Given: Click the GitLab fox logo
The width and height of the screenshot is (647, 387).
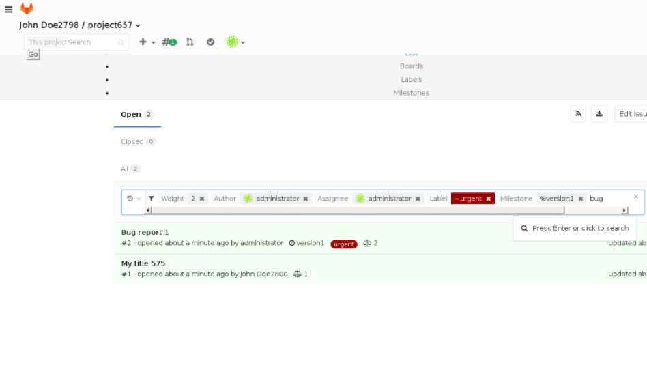Looking at the screenshot, I should pos(27,9).
